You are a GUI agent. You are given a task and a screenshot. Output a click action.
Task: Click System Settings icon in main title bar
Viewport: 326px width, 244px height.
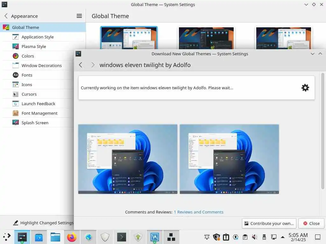click(4, 4)
